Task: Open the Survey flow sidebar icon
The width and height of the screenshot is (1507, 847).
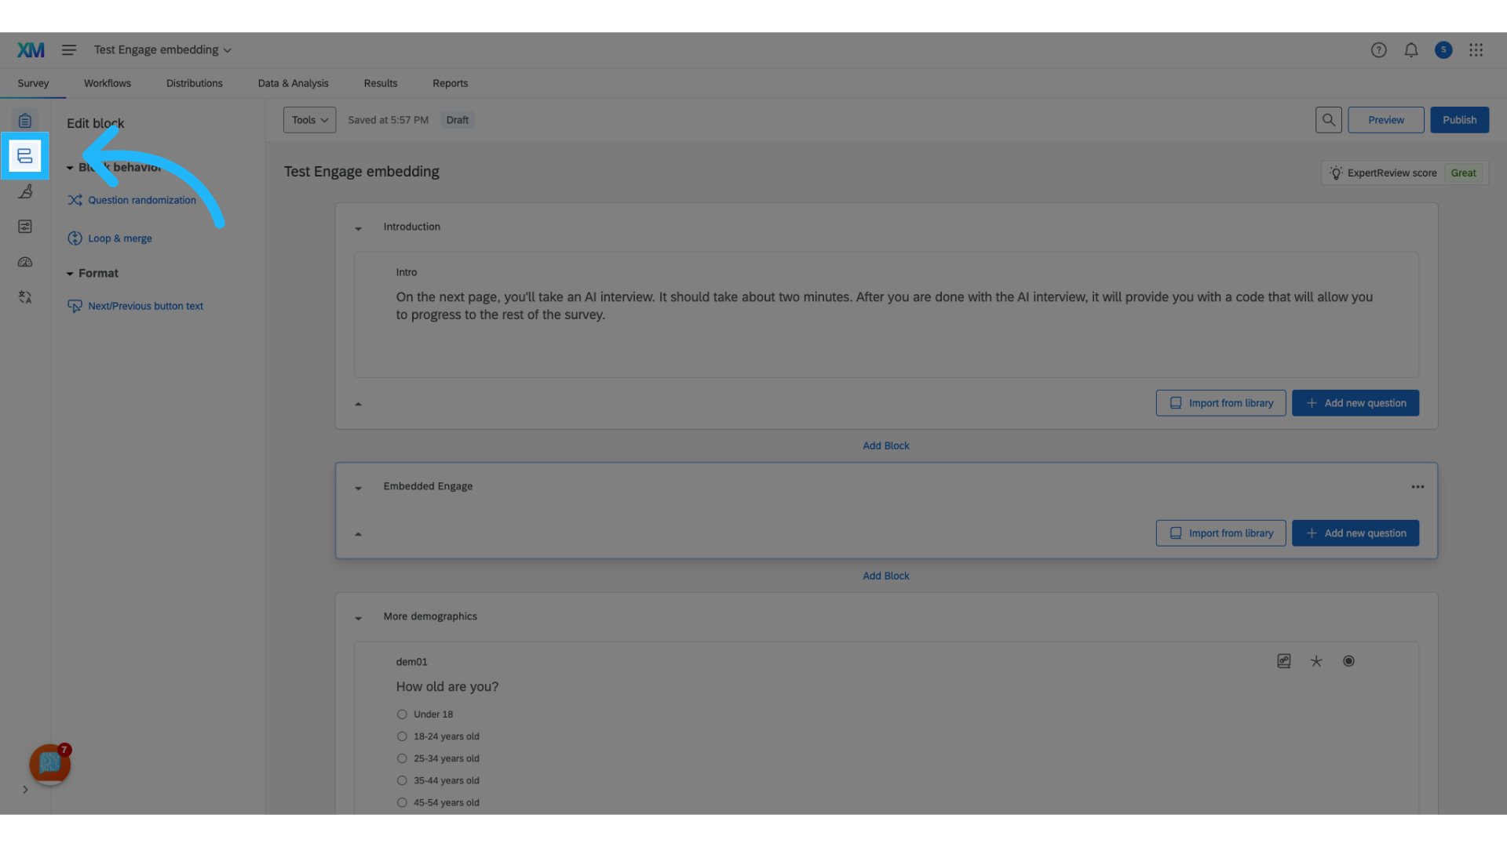Action: coord(25,156)
